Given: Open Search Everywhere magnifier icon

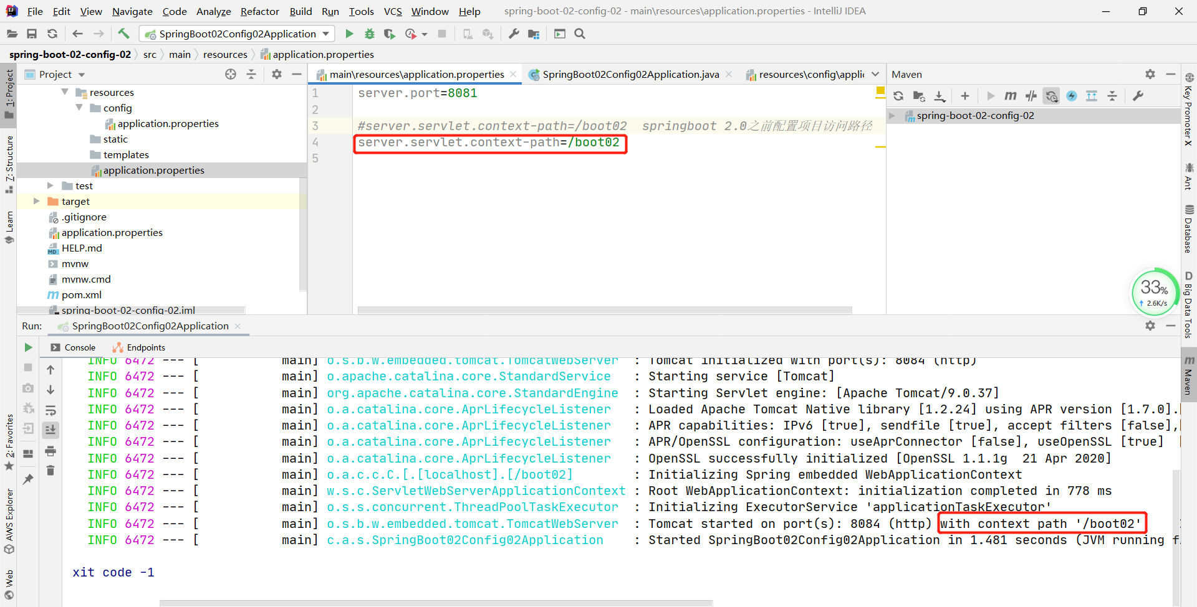Looking at the screenshot, I should (x=580, y=34).
